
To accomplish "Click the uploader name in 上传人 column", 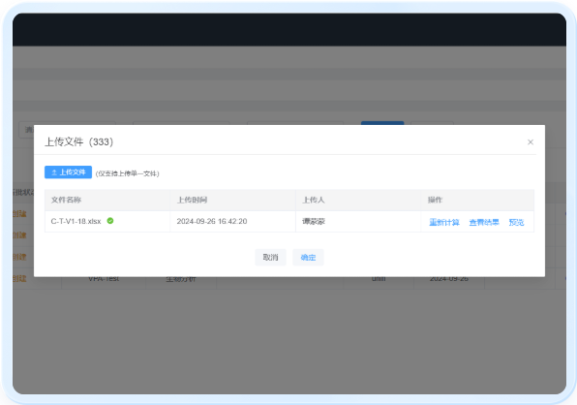I will [x=314, y=221].
